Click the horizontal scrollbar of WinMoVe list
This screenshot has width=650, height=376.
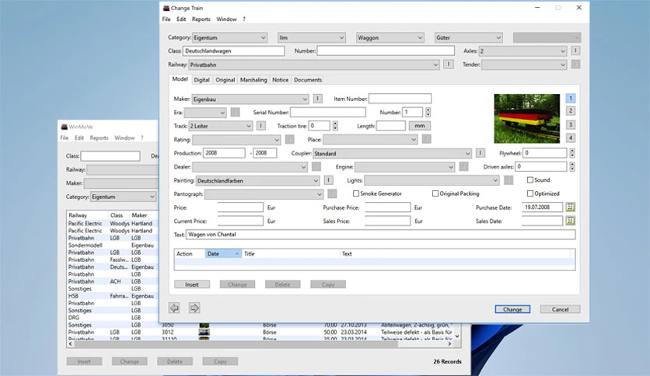pos(260,343)
